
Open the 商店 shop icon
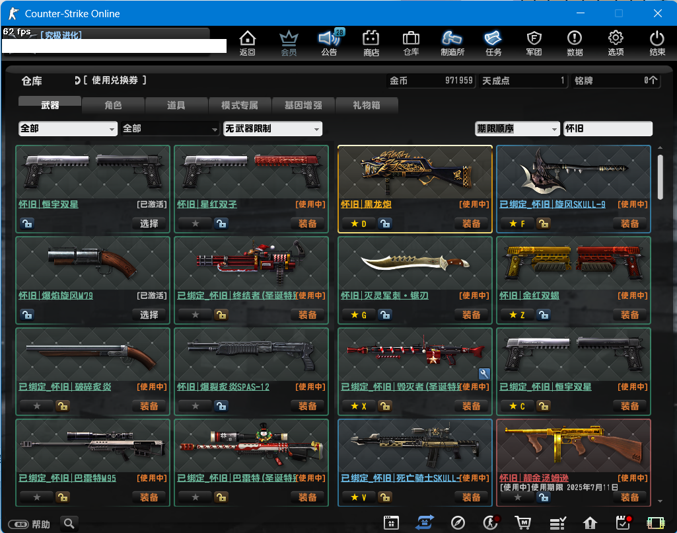point(371,43)
